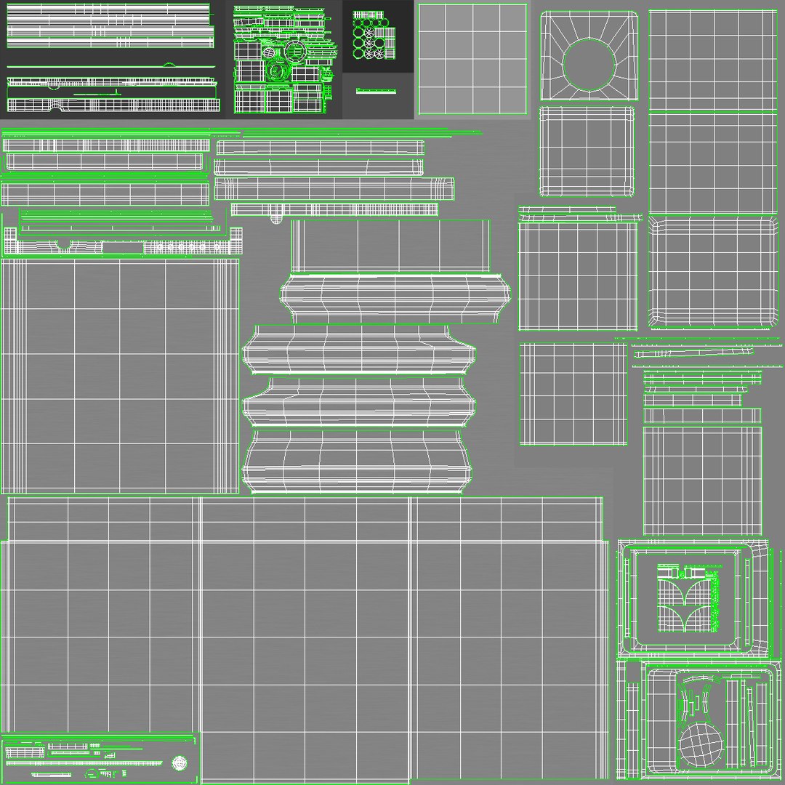Select the dense packed UV cluster in dark panel
785x785 pixels.
(x=284, y=59)
